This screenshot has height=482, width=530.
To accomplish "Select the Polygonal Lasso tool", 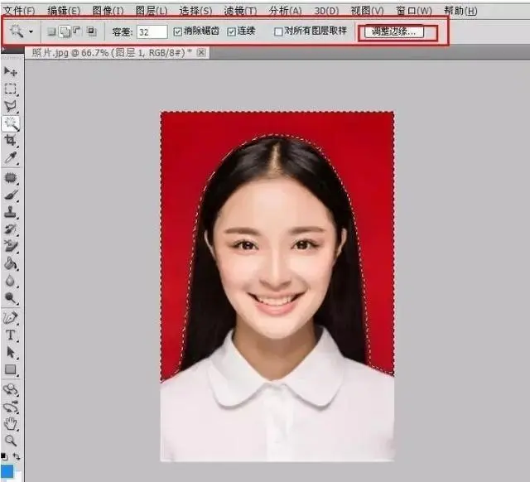I will point(12,106).
